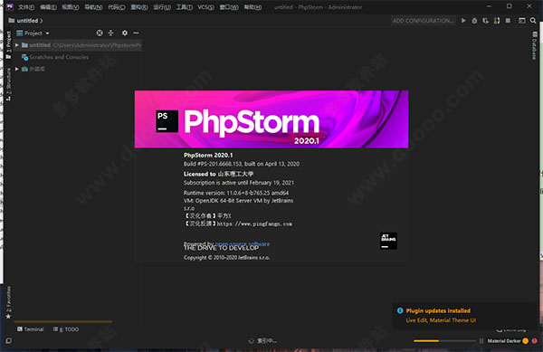The image size is (543, 352).
Task: Click Material Darker theme status label
Action: (x=504, y=341)
